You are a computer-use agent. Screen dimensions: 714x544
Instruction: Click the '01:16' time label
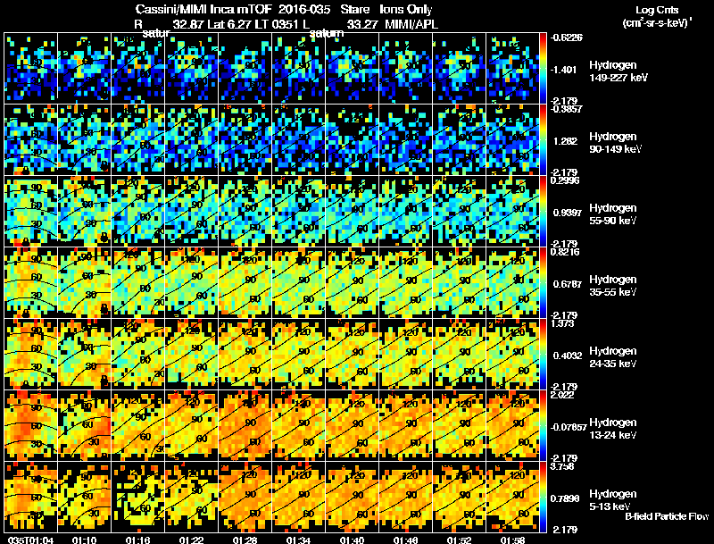point(138,540)
